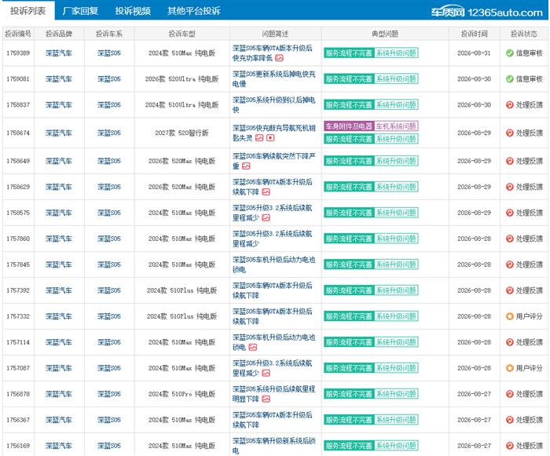Click 服务流程不完善 tag in row 1757332
Screen dimensions: 550x456
click(349, 316)
